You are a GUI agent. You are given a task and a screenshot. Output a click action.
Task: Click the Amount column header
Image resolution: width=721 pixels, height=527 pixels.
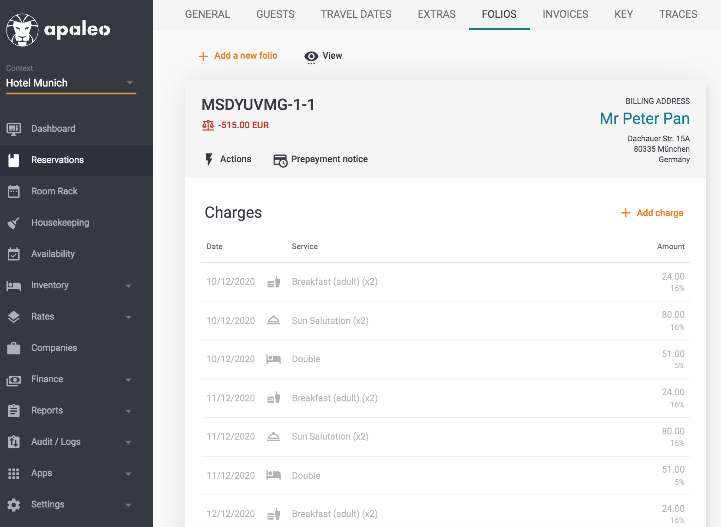point(671,247)
